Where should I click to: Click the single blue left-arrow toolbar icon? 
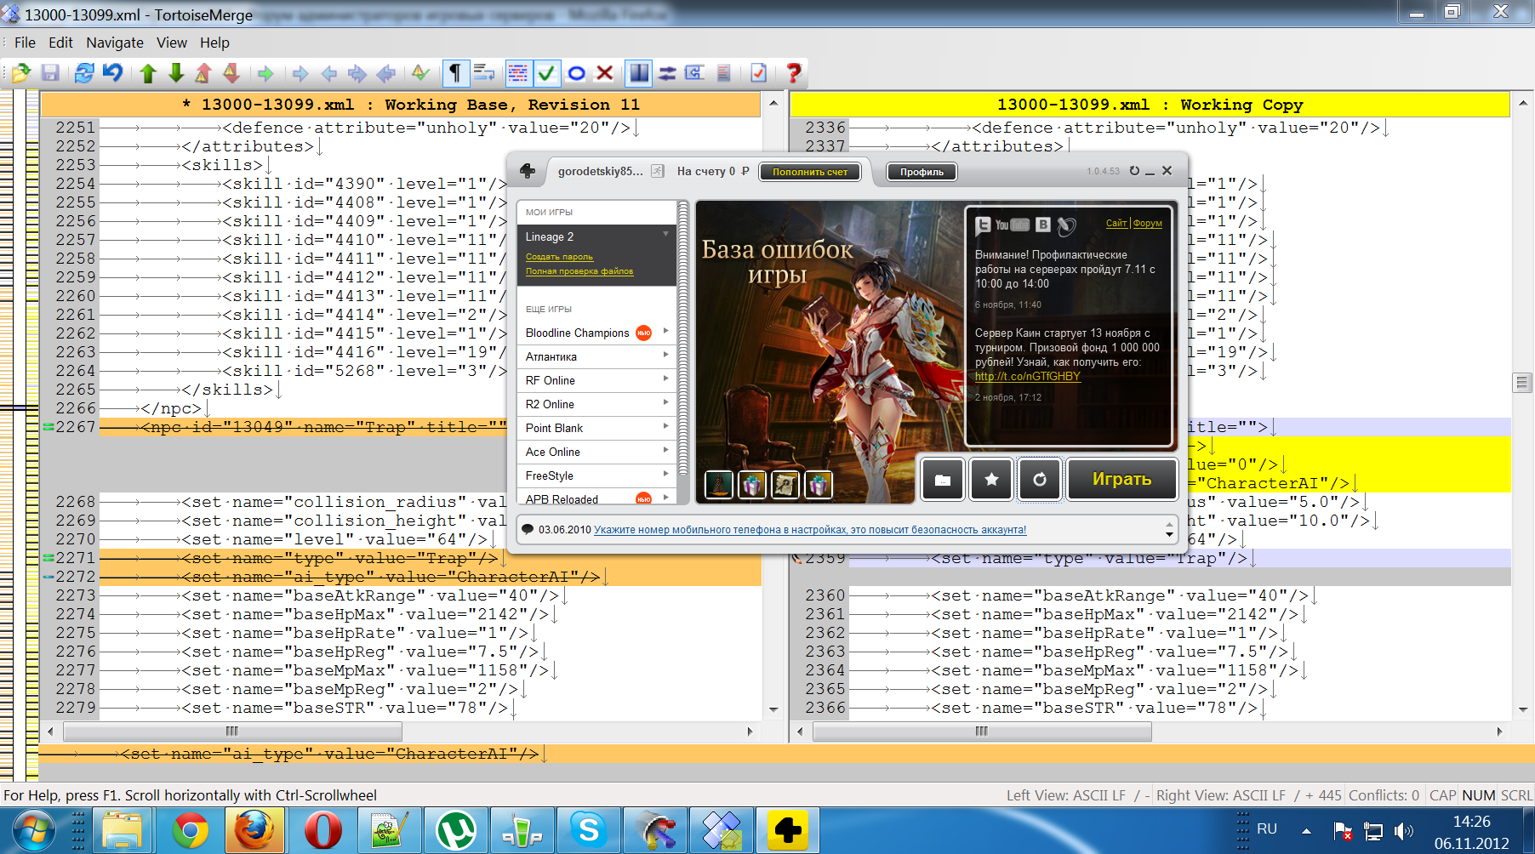click(329, 74)
